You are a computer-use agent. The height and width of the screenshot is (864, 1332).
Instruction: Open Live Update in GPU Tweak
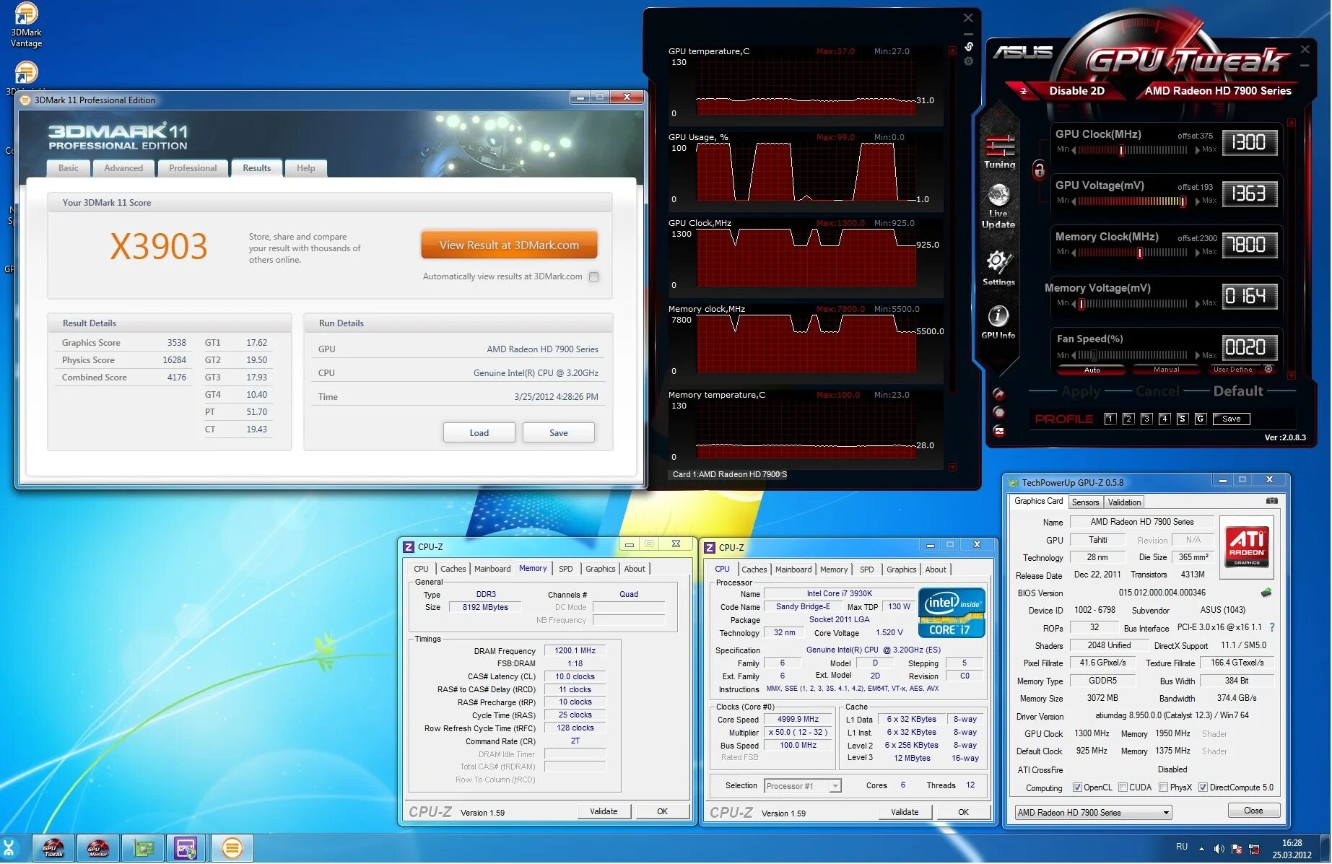(x=998, y=206)
